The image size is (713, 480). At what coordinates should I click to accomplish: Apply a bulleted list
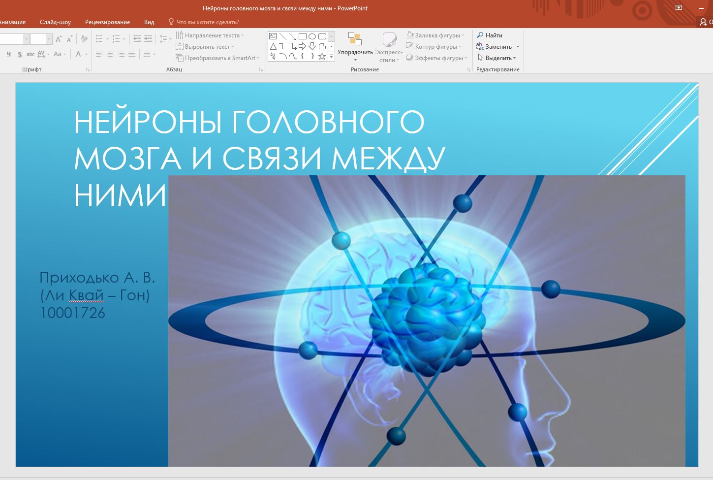pyautogui.click(x=99, y=39)
